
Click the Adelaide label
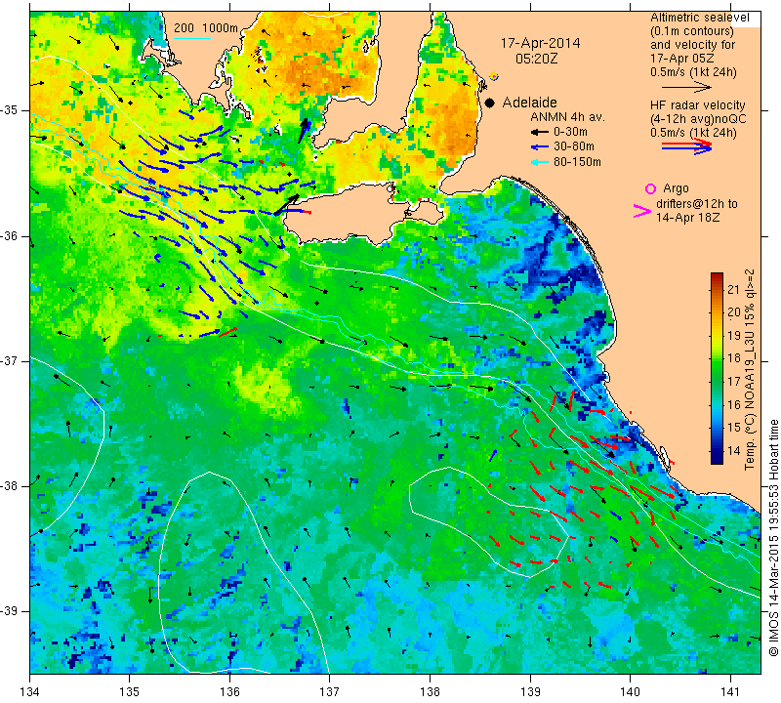click(x=529, y=103)
